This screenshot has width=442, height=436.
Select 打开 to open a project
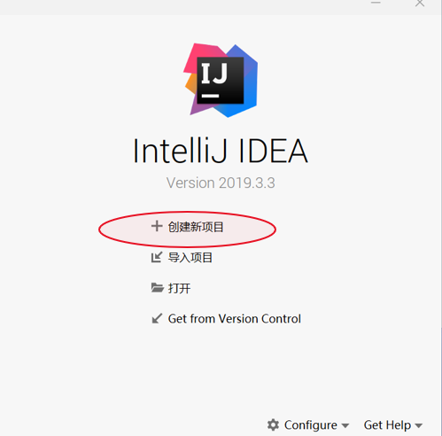(x=179, y=288)
